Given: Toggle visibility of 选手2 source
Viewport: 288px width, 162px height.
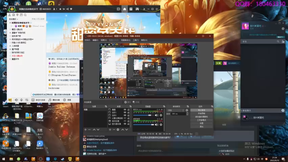Looking at the screenshot, I should pyautogui.click(x=125, y=115).
